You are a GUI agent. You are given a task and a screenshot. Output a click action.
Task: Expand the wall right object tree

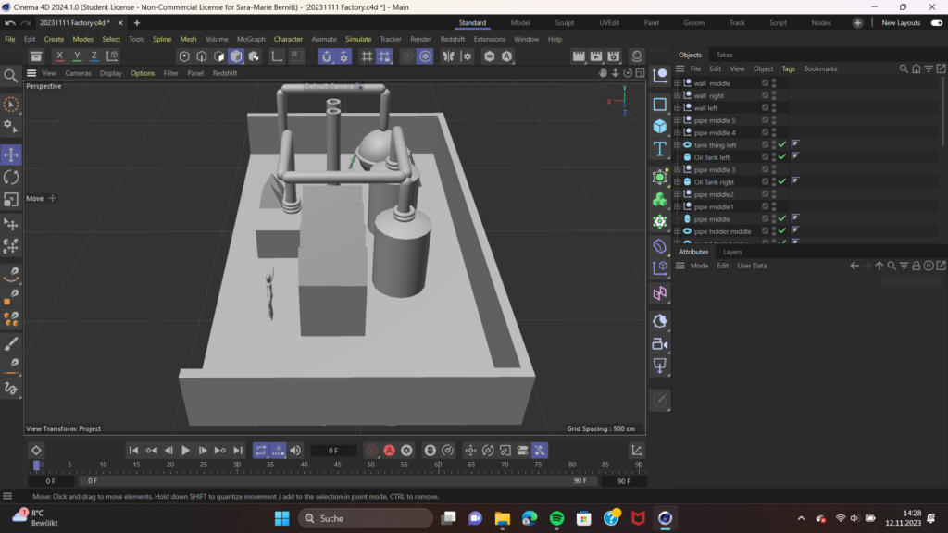tap(678, 95)
